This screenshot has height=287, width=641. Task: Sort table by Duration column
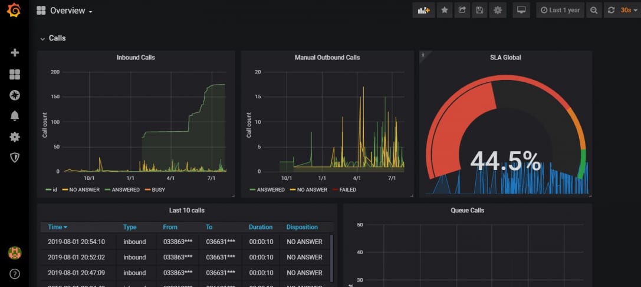click(261, 227)
